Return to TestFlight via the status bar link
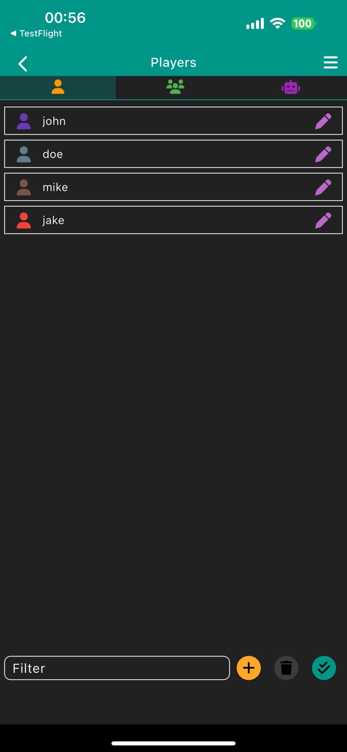The width and height of the screenshot is (347, 752). [x=36, y=34]
